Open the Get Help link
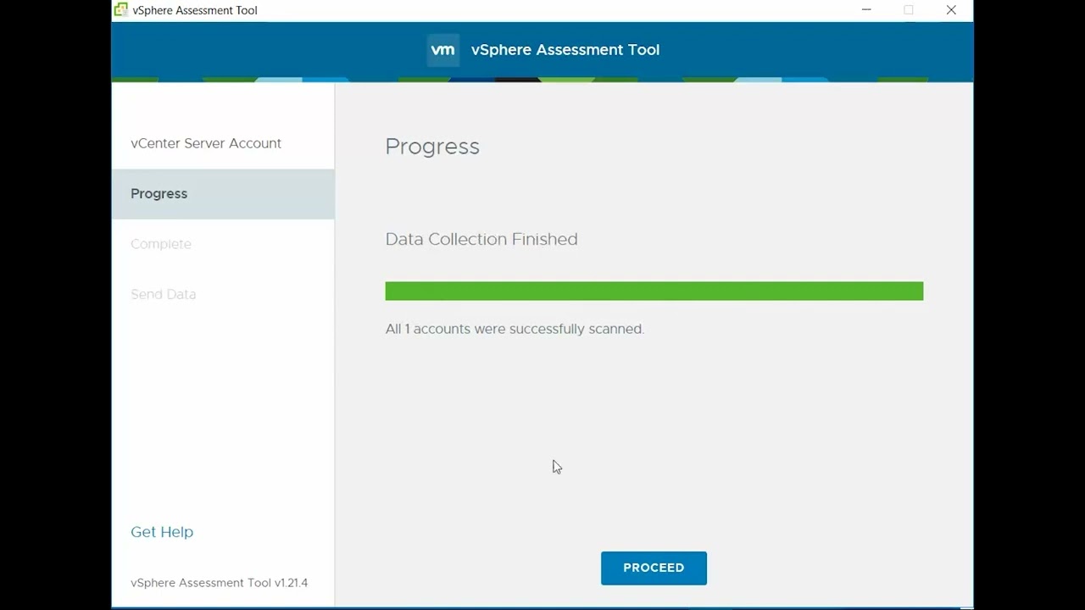1085x610 pixels. [x=162, y=532]
